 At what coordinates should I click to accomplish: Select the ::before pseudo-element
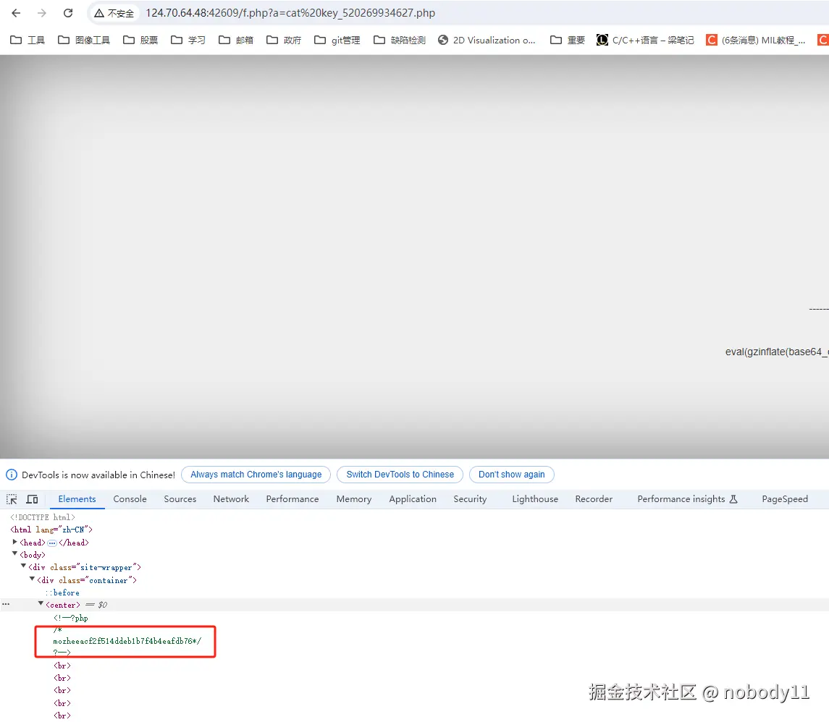(62, 593)
